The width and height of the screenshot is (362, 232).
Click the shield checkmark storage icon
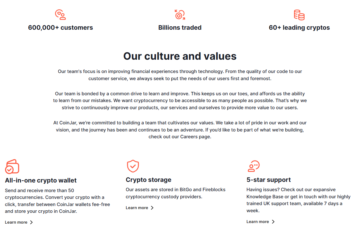[x=133, y=166]
